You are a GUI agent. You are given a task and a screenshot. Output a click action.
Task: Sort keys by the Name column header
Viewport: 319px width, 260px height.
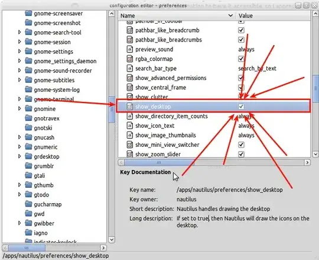tap(177, 15)
